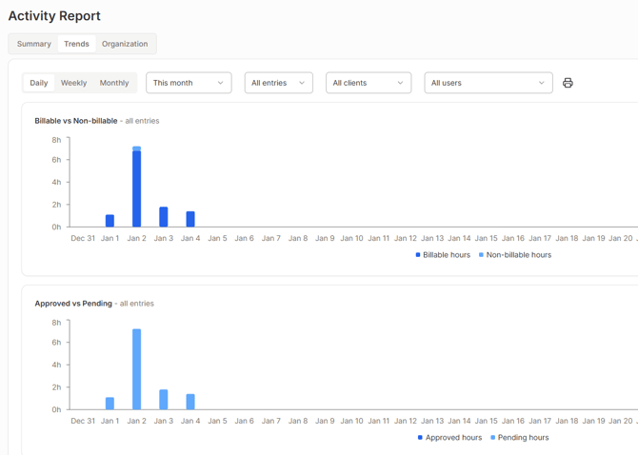This screenshot has width=638, height=455.
Task: Click the Jan 4 pending hours bar
Action: pyautogui.click(x=190, y=402)
